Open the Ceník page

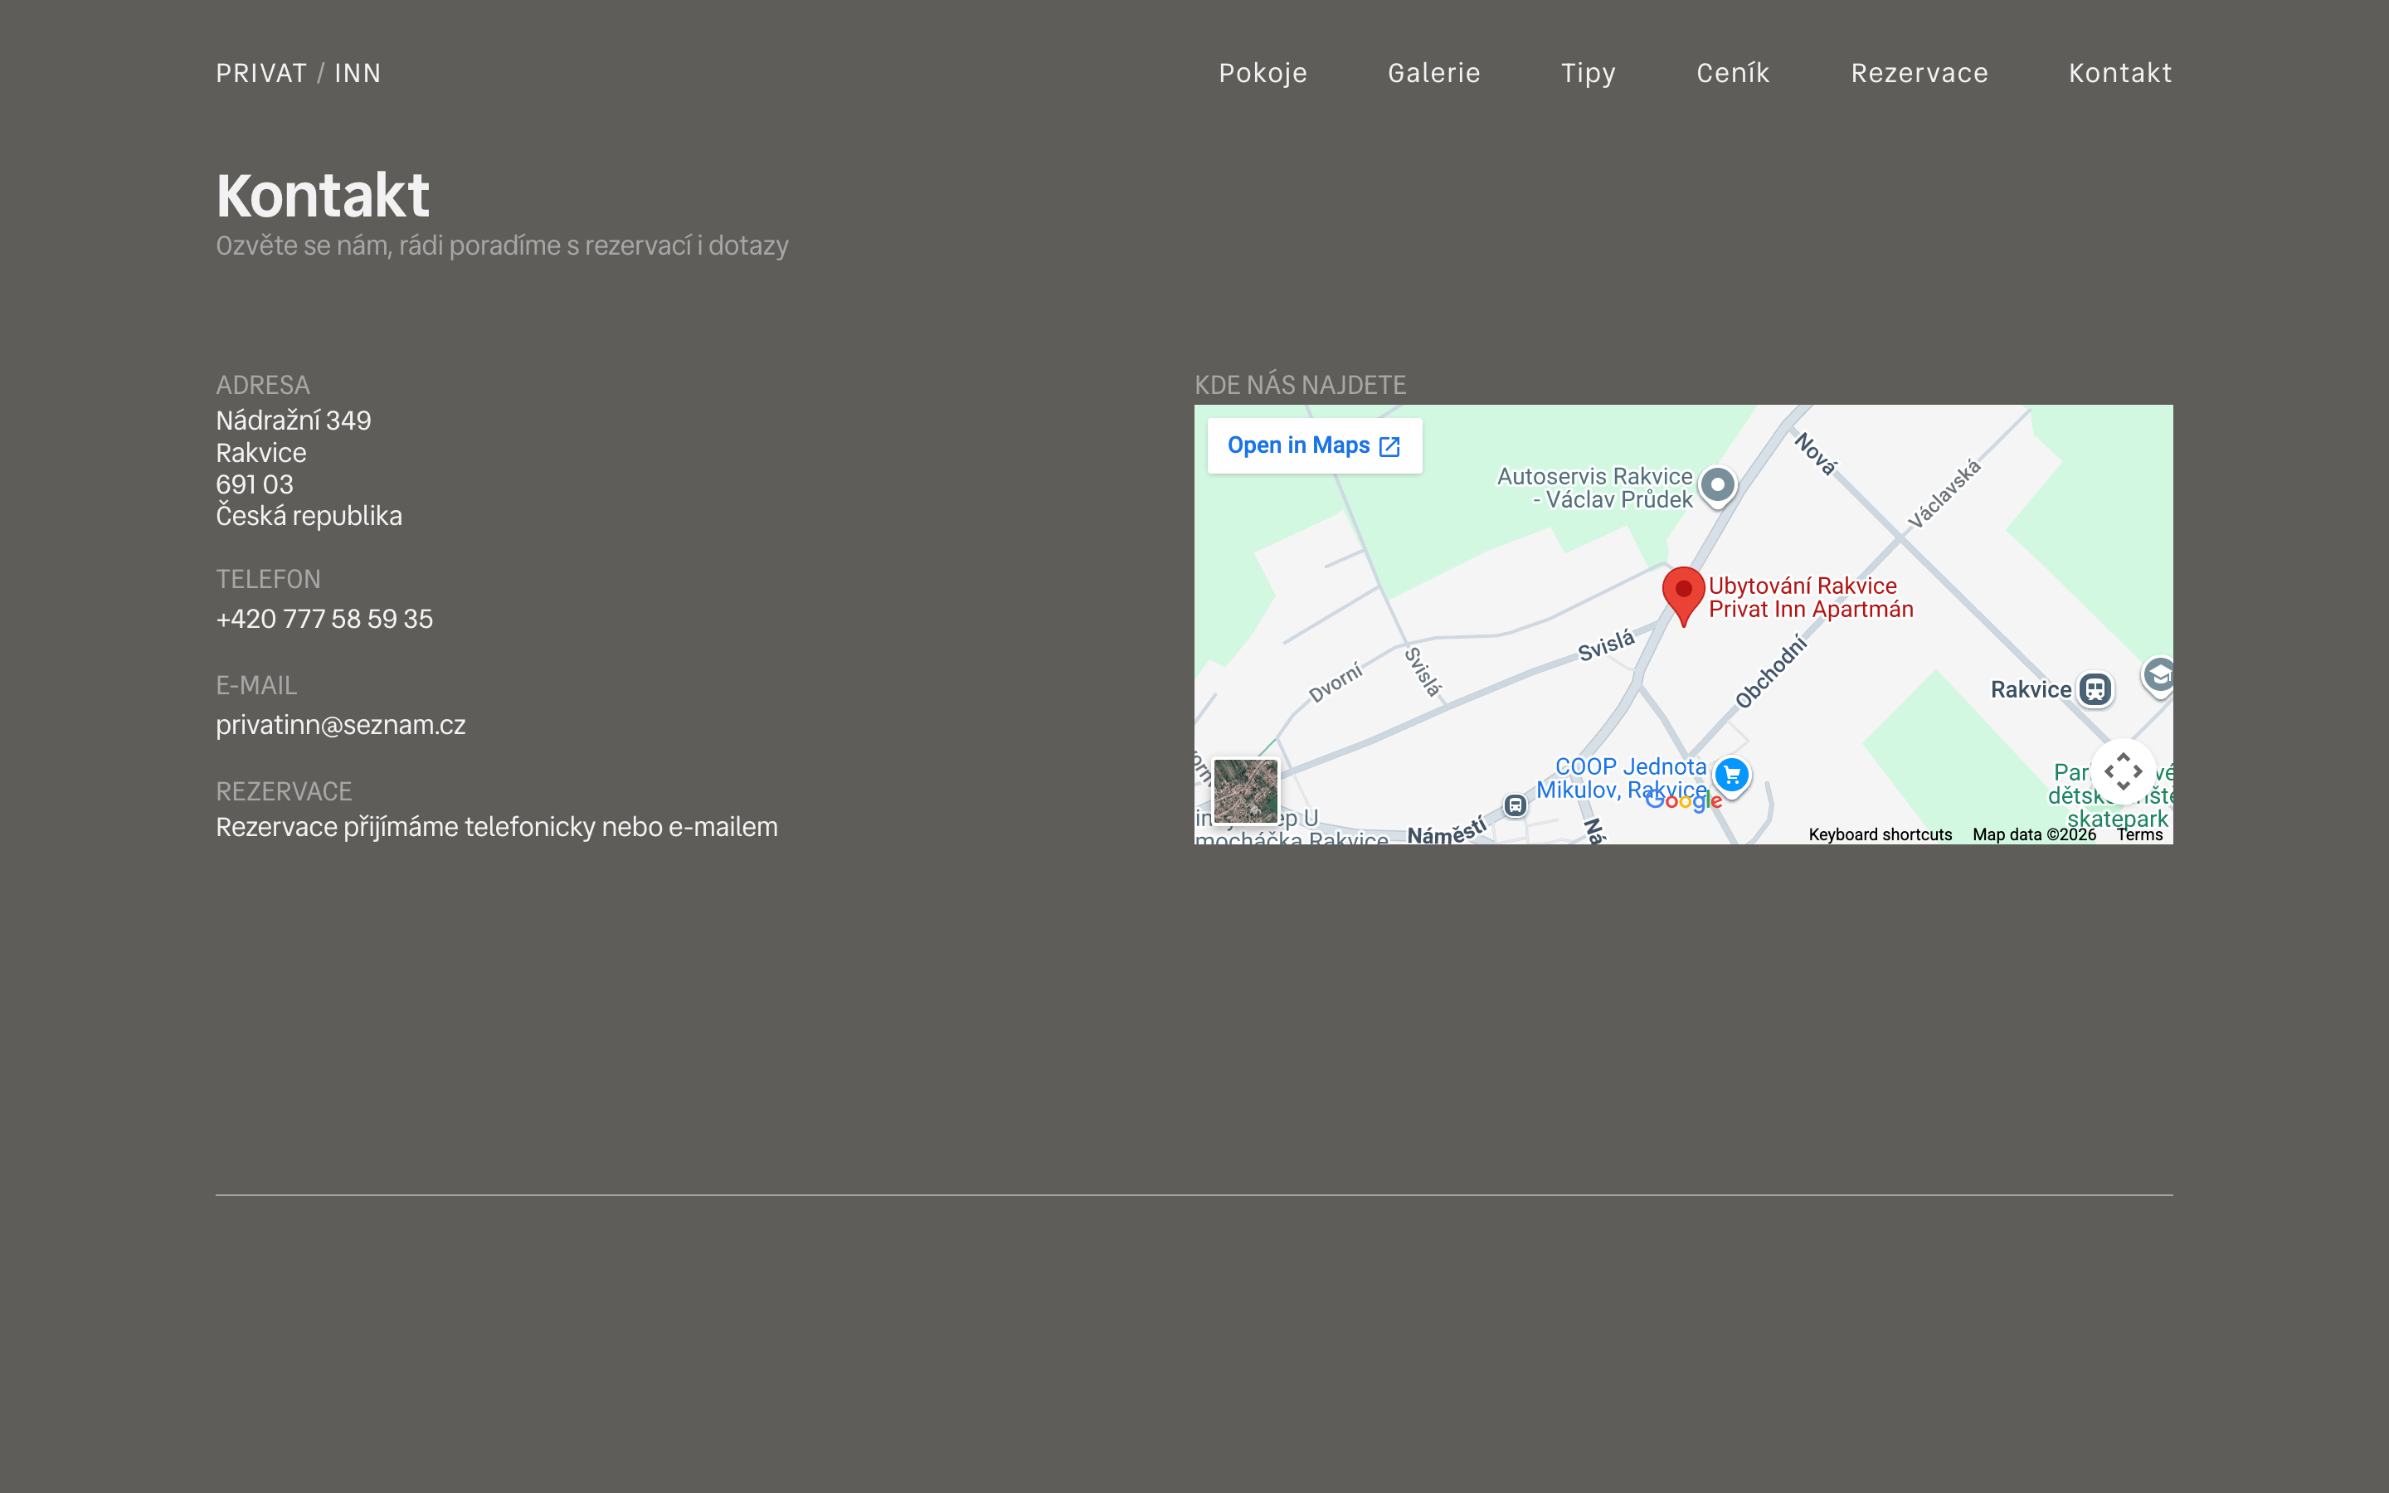click(x=1733, y=73)
